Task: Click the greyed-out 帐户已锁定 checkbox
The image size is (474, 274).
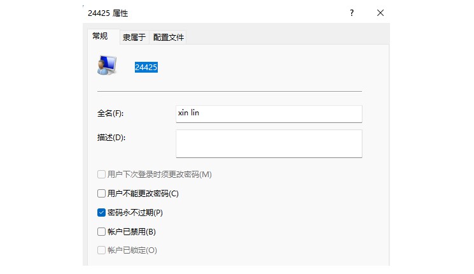Action: point(101,250)
